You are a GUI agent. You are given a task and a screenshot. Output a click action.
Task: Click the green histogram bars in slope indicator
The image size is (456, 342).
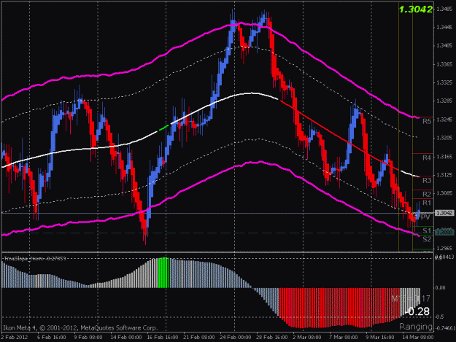coord(163,273)
